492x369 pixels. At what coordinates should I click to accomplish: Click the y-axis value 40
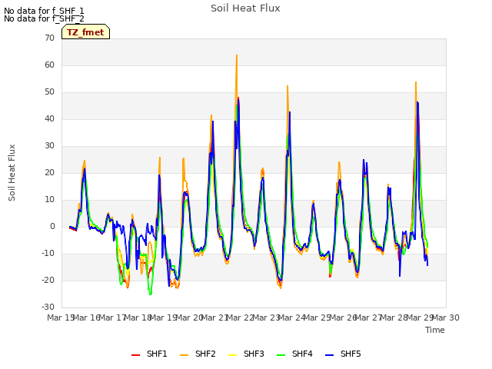click(49, 118)
